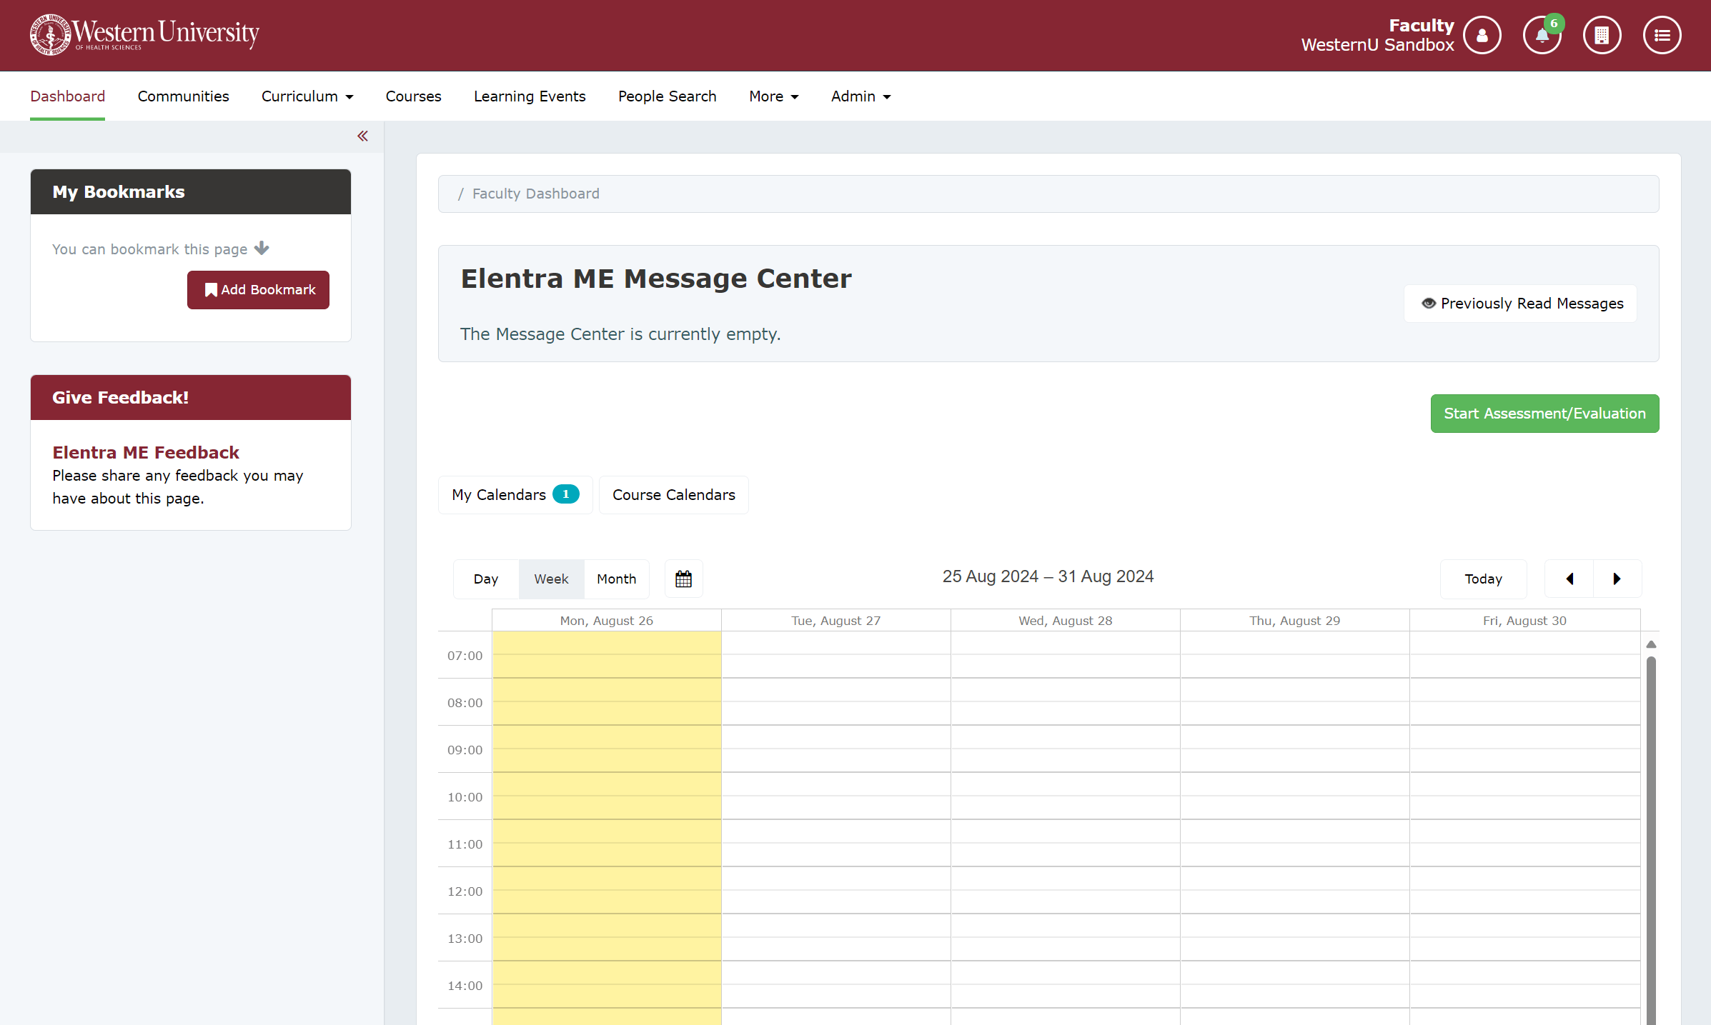Click the organisation building icon

(1602, 35)
